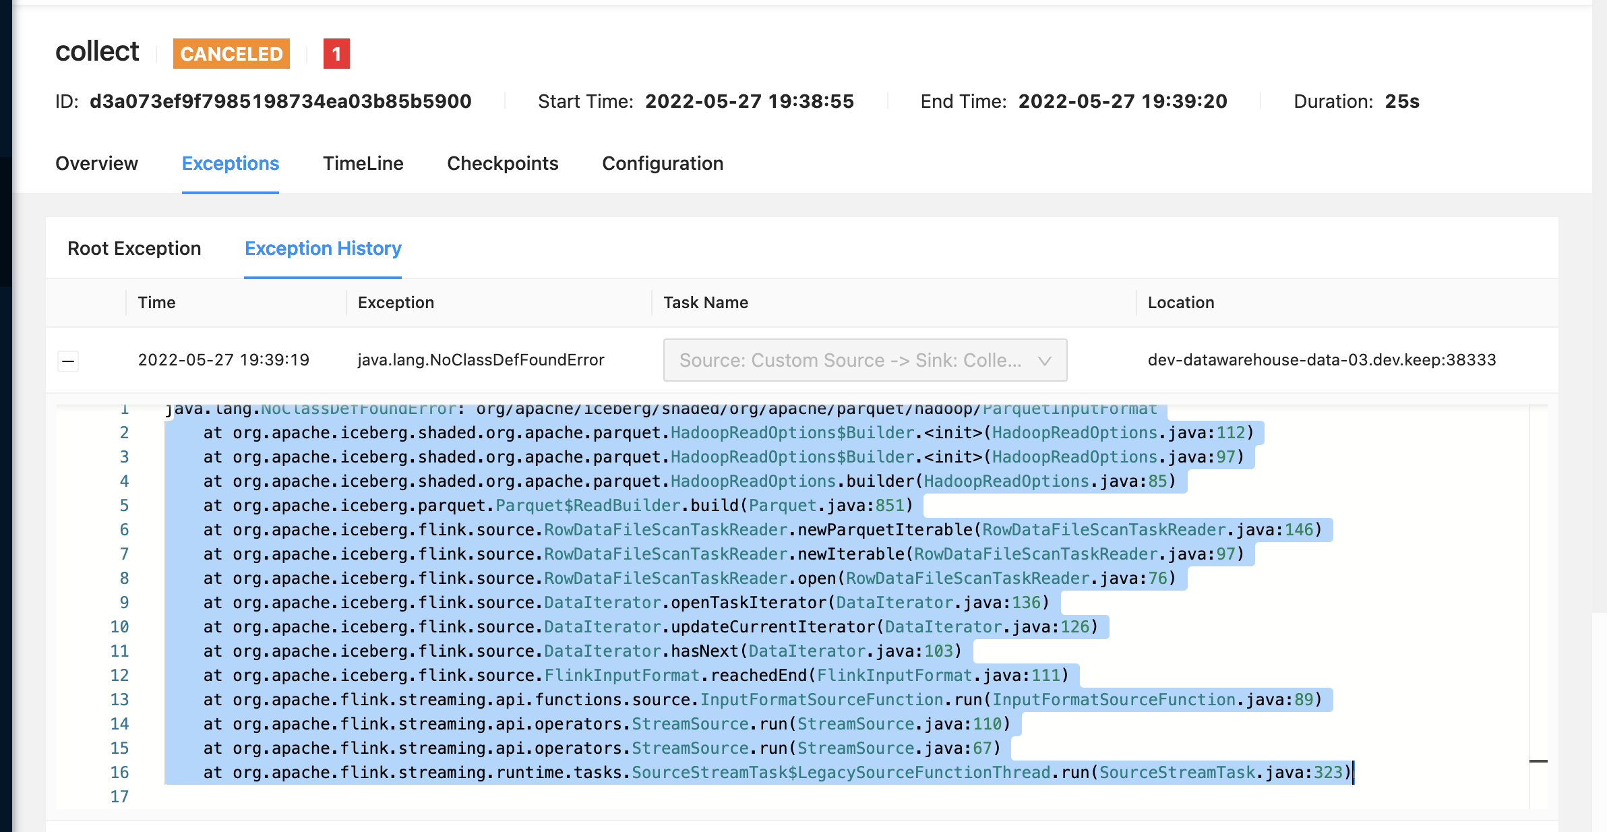Switch to the Root Exception tab
This screenshot has height=832, width=1607.
tap(134, 249)
